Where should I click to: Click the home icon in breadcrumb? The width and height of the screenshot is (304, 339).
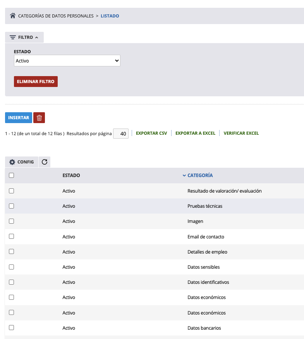(13, 16)
